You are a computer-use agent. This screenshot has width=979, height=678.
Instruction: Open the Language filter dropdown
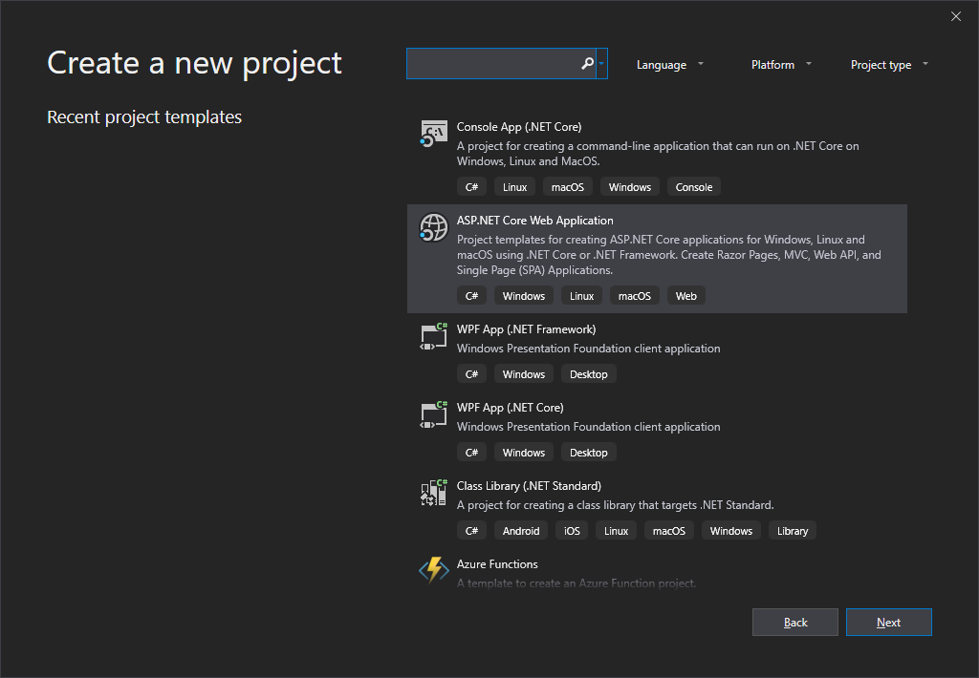pyautogui.click(x=670, y=65)
